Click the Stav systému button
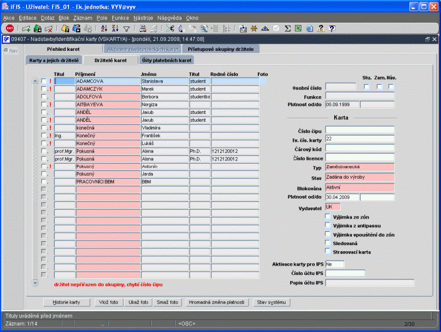This screenshot has height=332, width=441. (x=272, y=303)
